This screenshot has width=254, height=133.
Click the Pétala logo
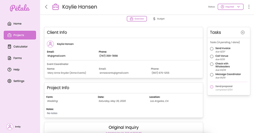(20, 8)
